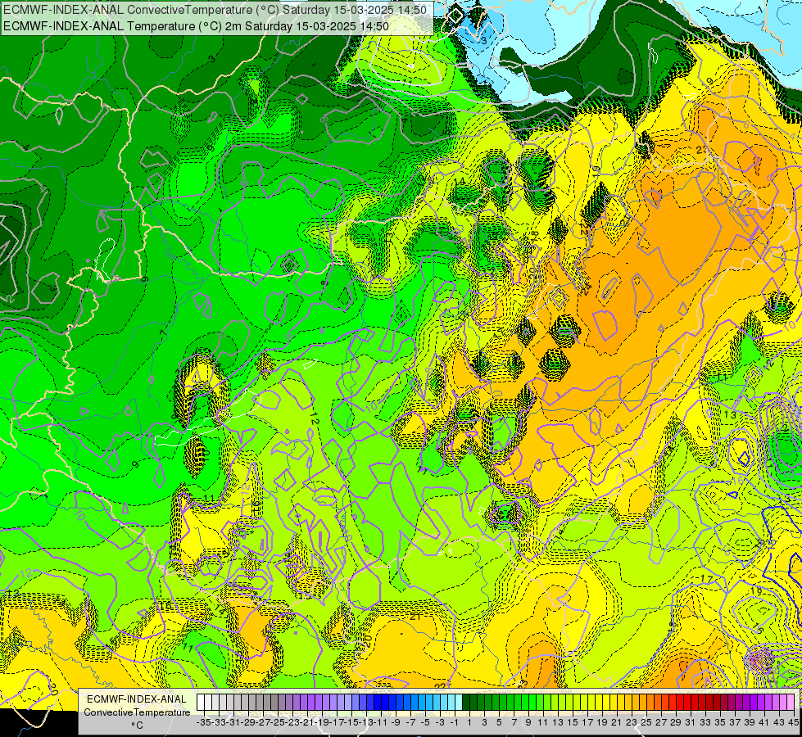Image resolution: width=802 pixels, height=737 pixels.
Task: Pick the light cyan swatch above legend label -1
Action: [451, 703]
